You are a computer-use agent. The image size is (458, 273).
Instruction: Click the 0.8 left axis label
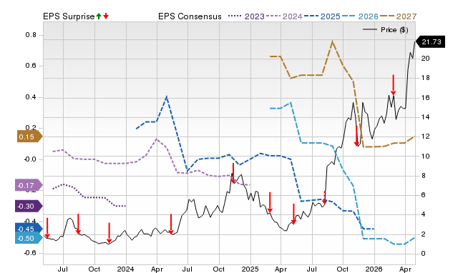(x=31, y=35)
